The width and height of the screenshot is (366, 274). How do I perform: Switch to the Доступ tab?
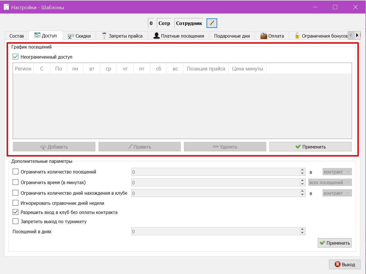click(x=46, y=36)
